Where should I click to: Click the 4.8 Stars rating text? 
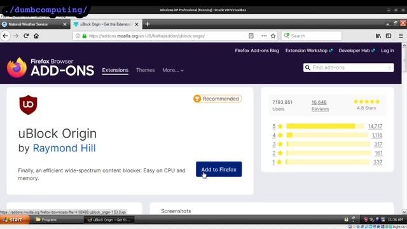[366, 108]
